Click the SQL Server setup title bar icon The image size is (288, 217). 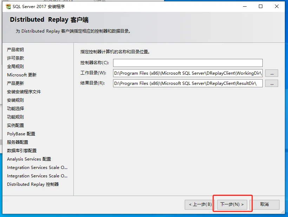click(x=8, y=7)
